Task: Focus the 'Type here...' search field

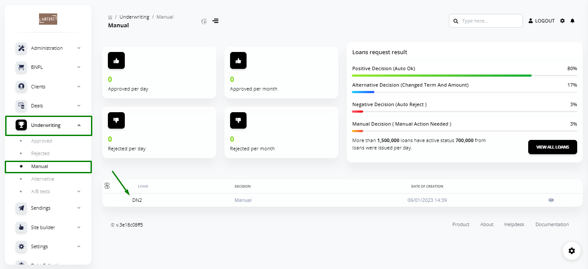Action: [x=486, y=21]
